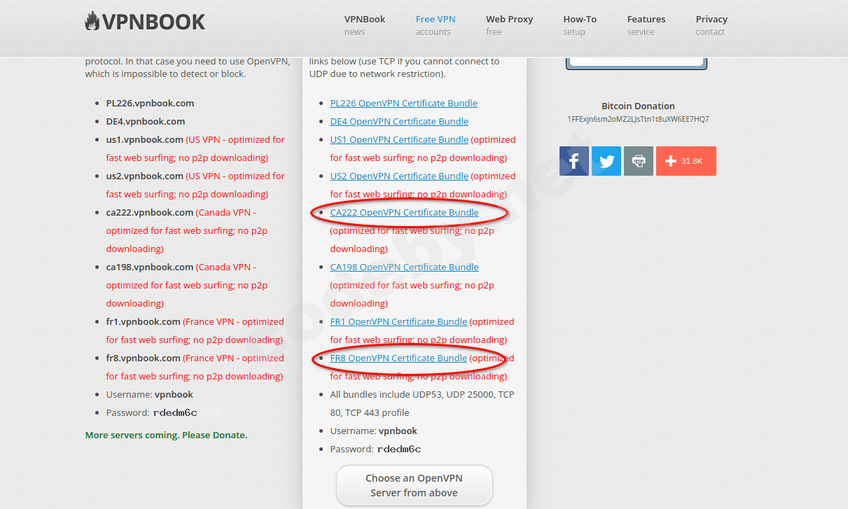Click the VPNBook flame logo
The image size is (848, 509).
(x=92, y=21)
